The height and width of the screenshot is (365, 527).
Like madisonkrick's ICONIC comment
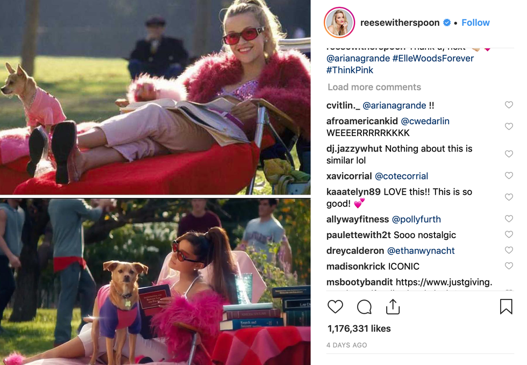coord(509,266)
